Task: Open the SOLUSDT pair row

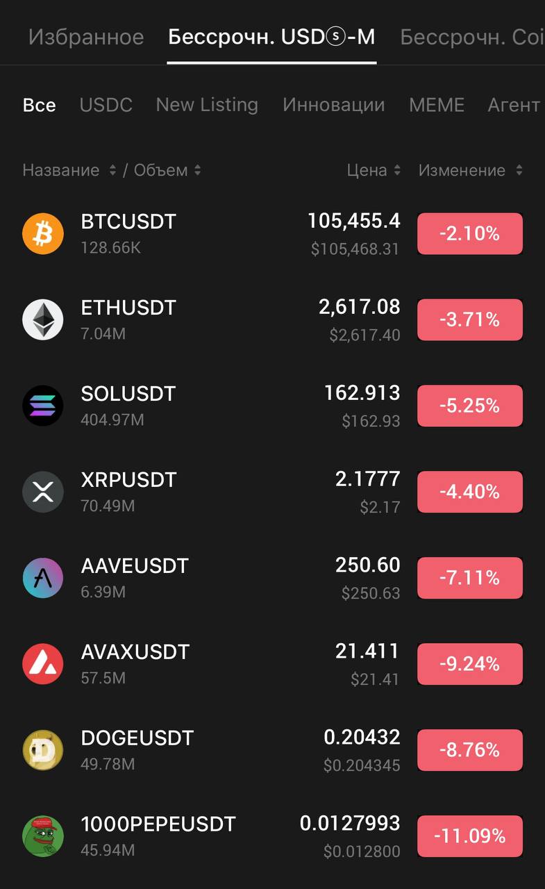Action: pos(272,406)
